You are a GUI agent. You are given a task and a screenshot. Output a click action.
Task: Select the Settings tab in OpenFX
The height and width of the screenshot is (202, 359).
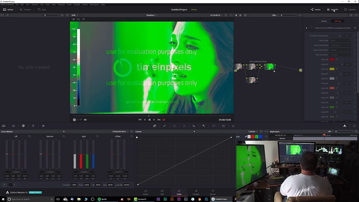[337, 21]
